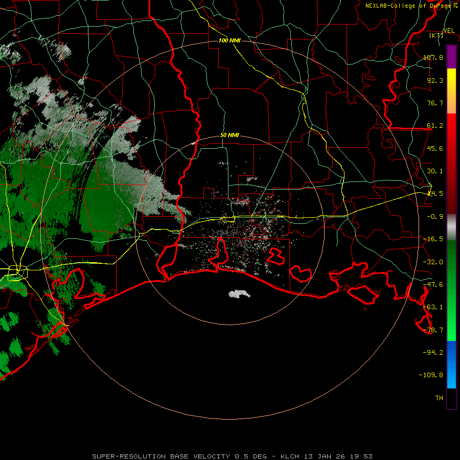The height and width of the screenshot is (460, 460).
Task: Pick the black TH segment of the velocity scale
Action: 451,399
